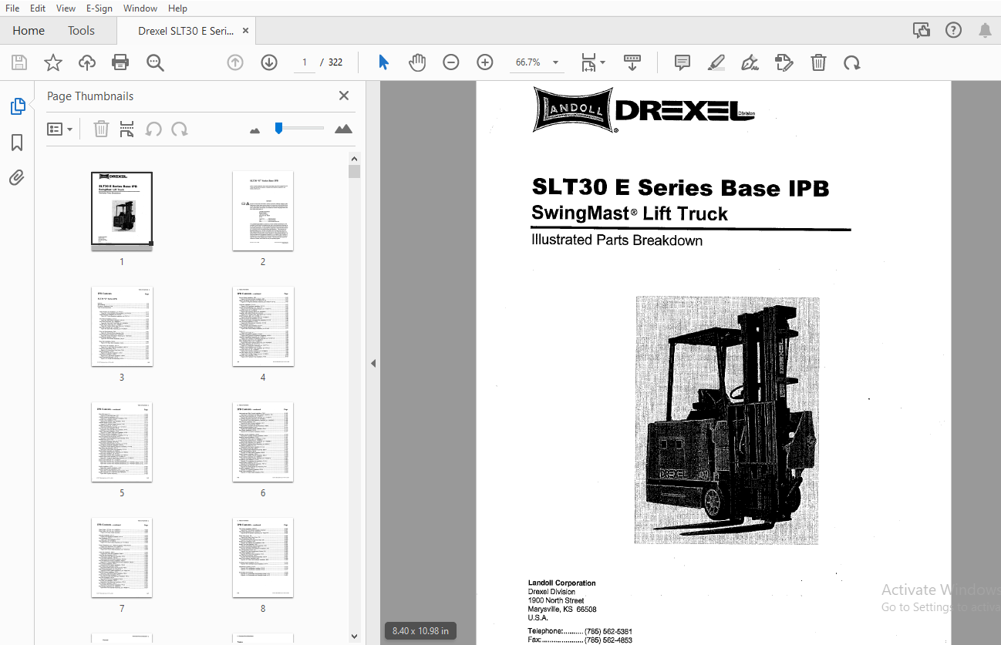This screenshot has width=1001, height=645.
Task: Open the fit page options icon
Action: (x=592, y=62)
